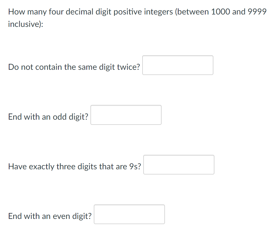268x229 pixels.
Task: Click the number '1000' in the heading
Action: (x=221, y=12)
